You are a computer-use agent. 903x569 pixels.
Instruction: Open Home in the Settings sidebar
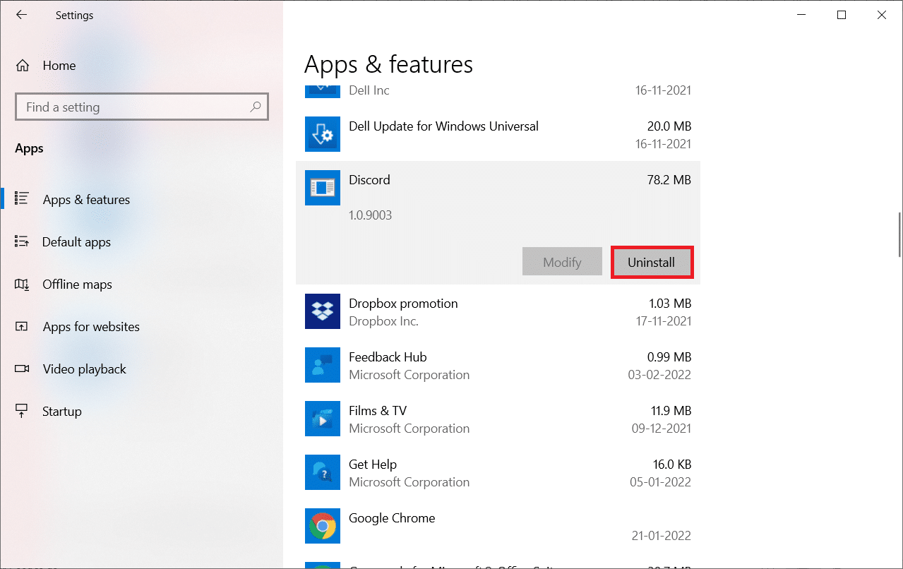[x=141, y=66]
